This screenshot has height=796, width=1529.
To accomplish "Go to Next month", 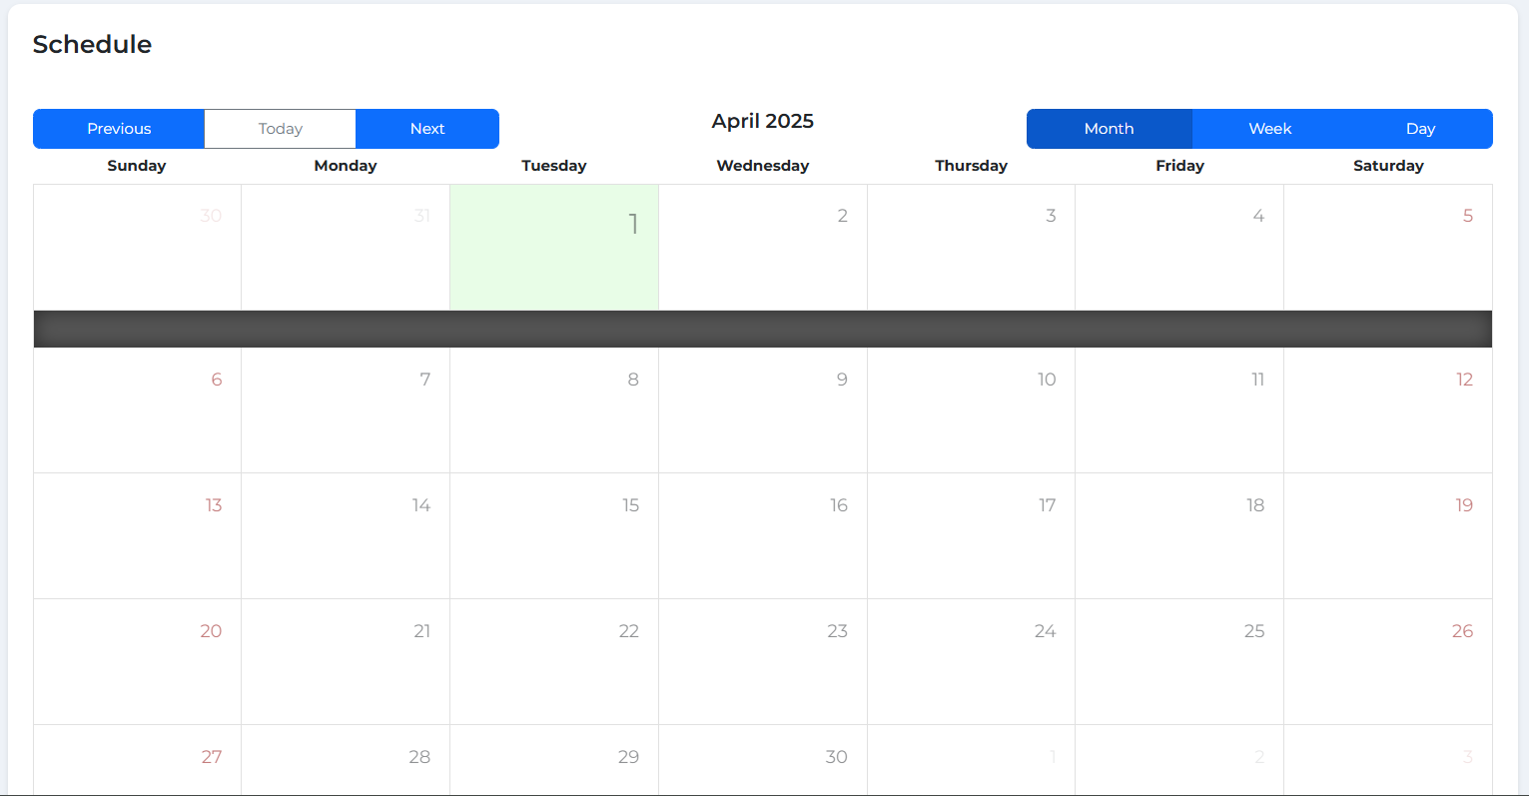I will pyautogui.click(x=427, y=129).
